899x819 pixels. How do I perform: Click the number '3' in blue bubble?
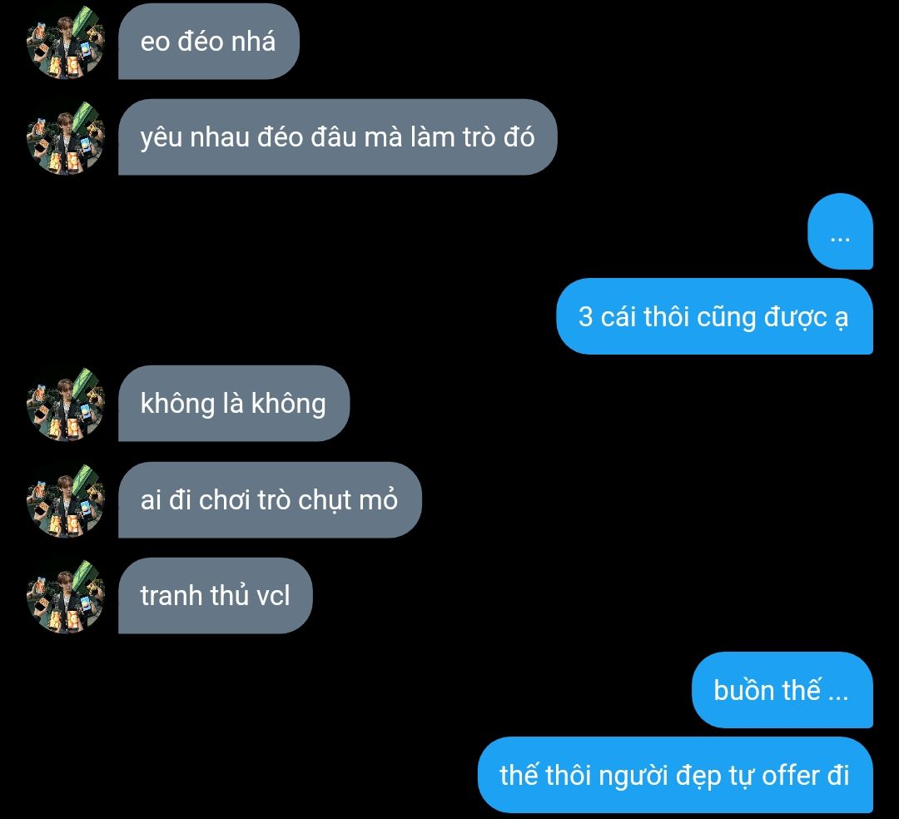585,317
